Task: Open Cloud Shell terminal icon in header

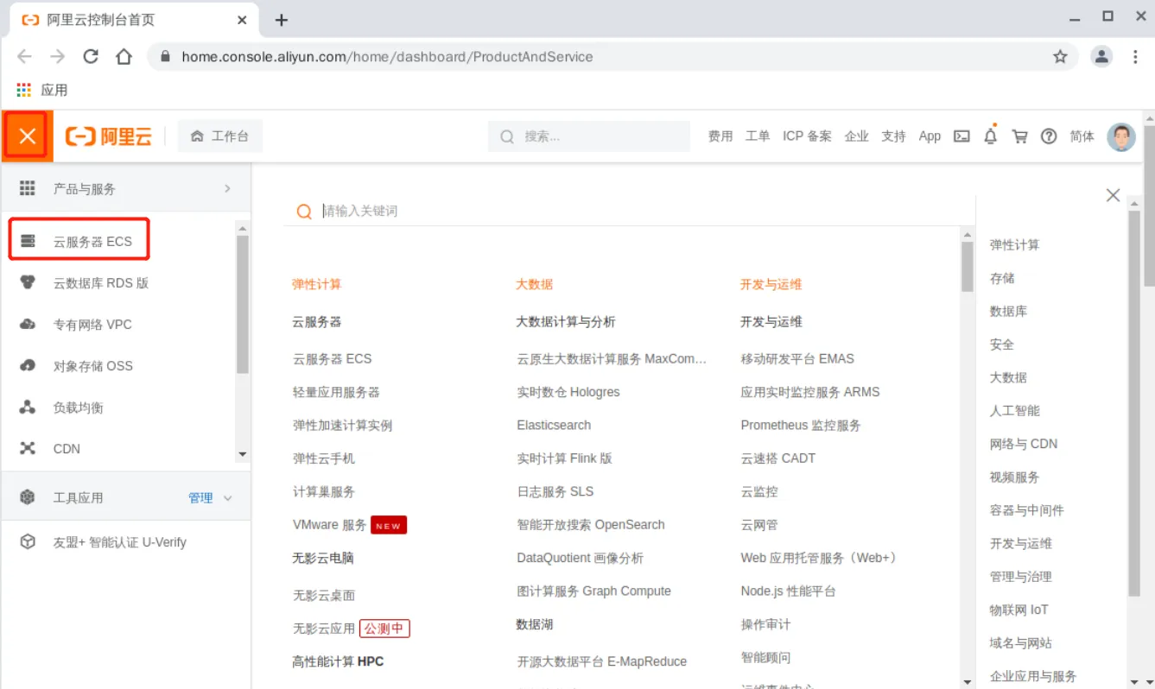Action: [961, 136]
